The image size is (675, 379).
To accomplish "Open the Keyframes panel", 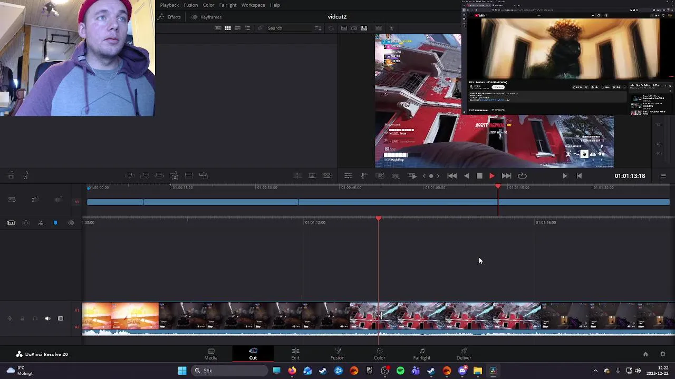I will pyautogui.click(x=206, y=17).
